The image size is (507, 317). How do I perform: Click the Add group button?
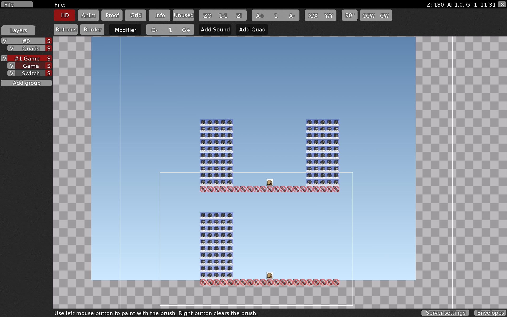[x=26, y=83]
